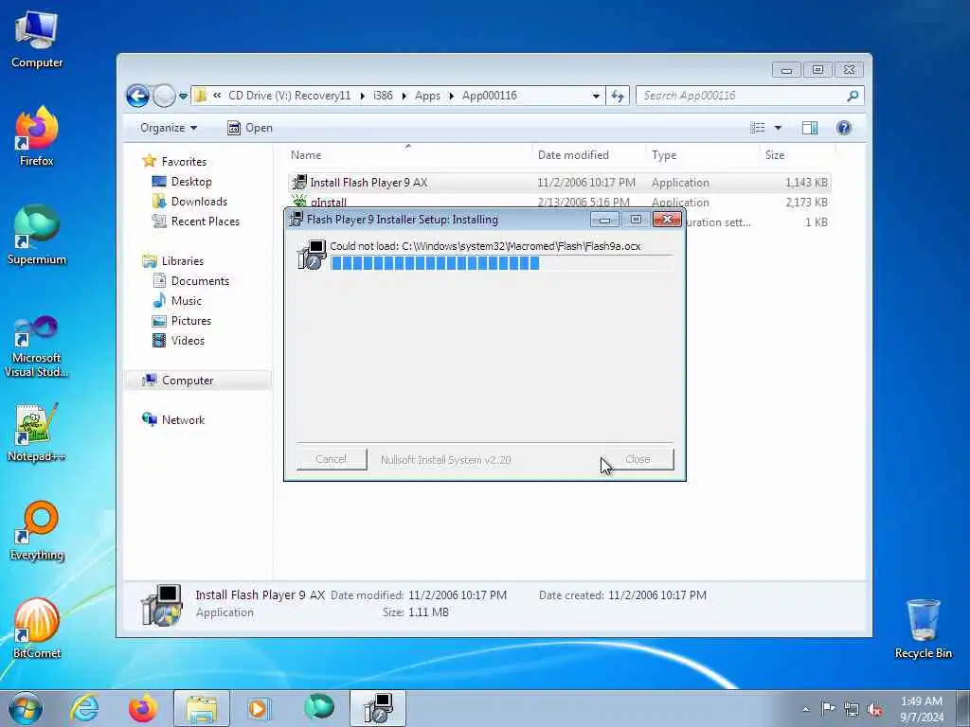Launch Firefox from the desktop shortcut

point(37,137)
